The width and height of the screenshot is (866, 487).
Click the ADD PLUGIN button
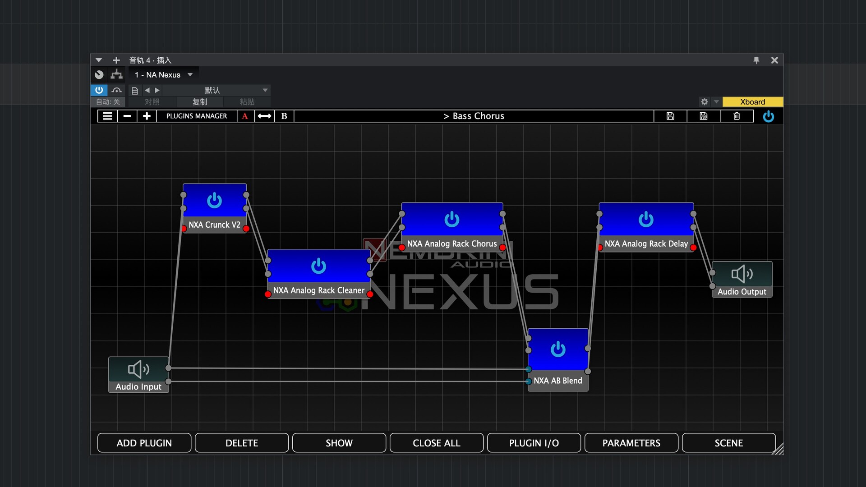(x=144, y=443)
